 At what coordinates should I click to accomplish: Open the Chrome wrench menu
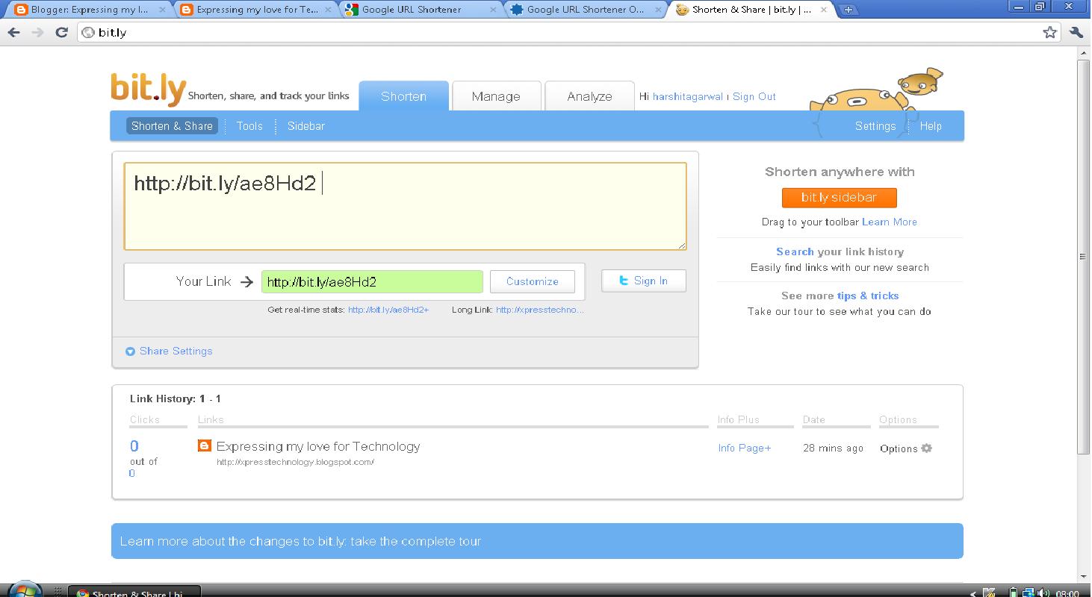1076,32
